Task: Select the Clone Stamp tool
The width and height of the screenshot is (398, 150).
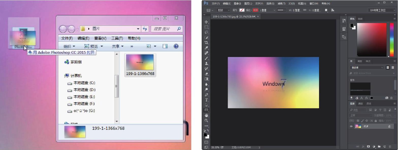Action: [x=206, y=63]
